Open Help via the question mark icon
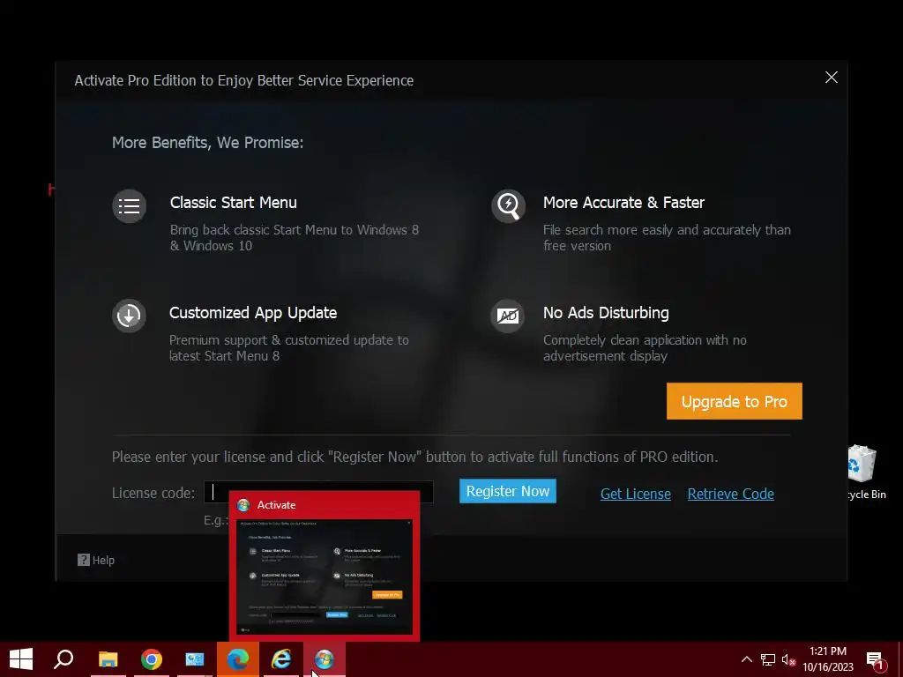 [x=84, y=560]
